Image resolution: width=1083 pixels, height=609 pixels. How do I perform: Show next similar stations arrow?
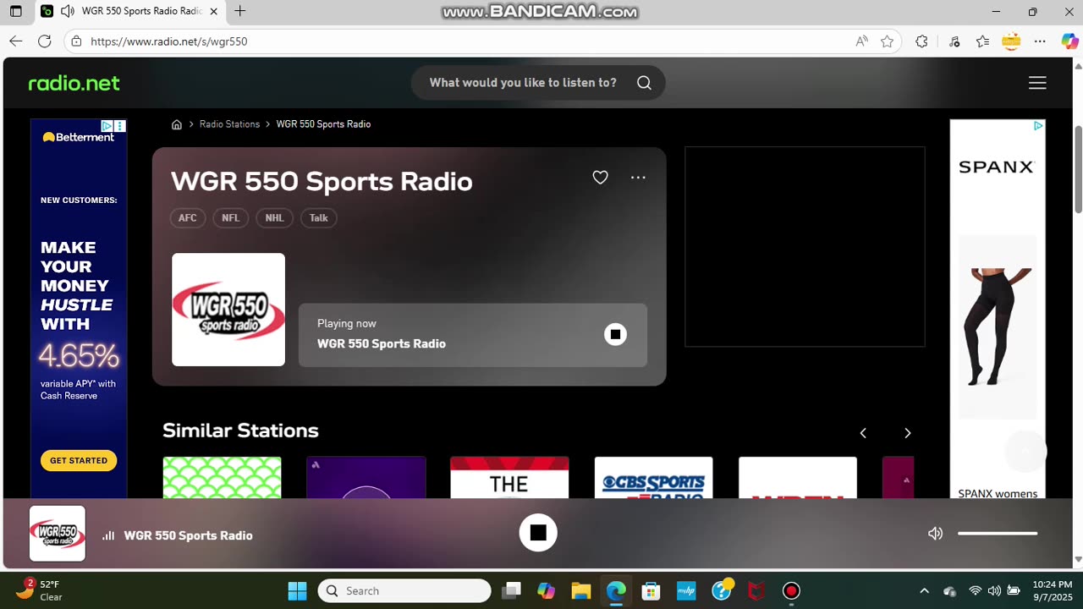[907, 433]
